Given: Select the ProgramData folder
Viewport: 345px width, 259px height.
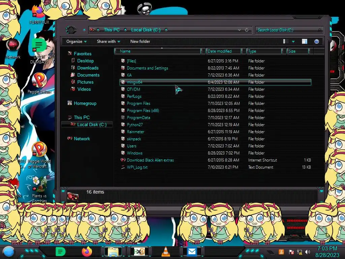Looking at the screenshot, I should click(138, 118).
